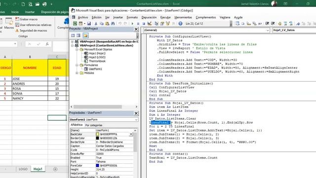
Task: Click the Grabar macro icon in Excel ribbon
Action: click(x=17, y=19)
